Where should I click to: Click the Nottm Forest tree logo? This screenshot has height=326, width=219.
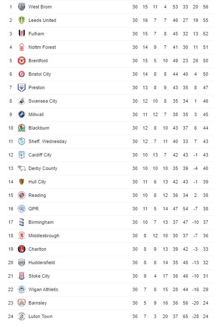pos(21,47)
